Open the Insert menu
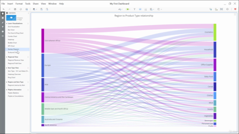 pyautogui.click(x=10, y=4)
